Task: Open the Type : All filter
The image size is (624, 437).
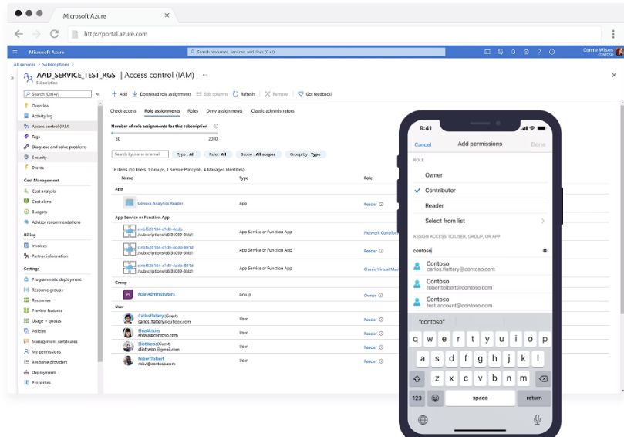Action: 186,154
